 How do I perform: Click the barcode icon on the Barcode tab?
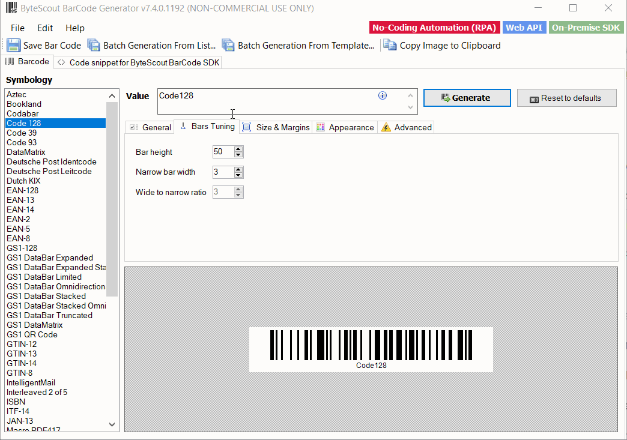pyautogui.click(x=11, y=61)
